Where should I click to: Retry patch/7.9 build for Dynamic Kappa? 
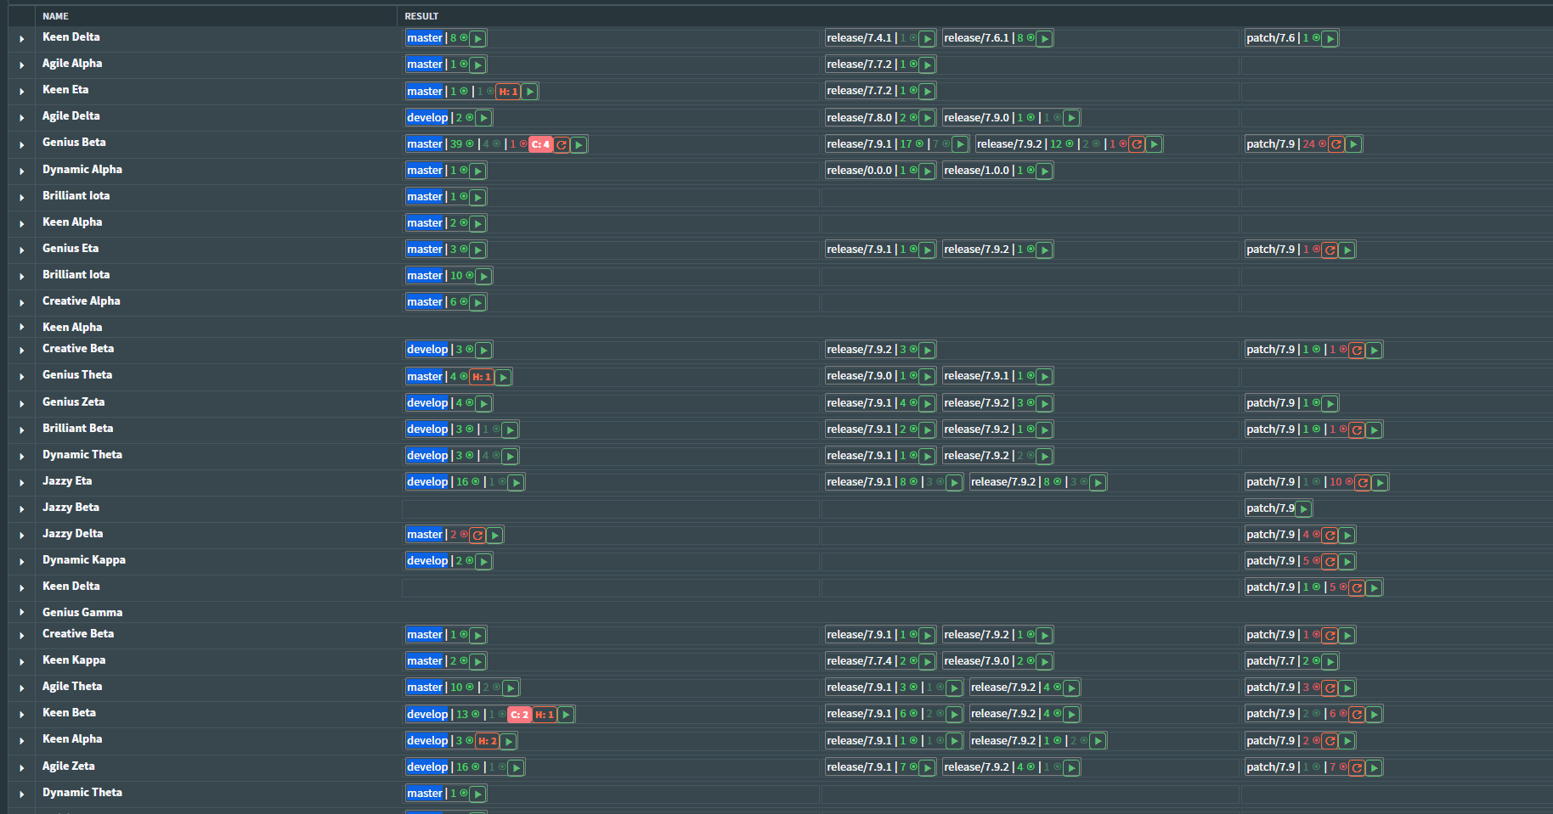tap(1330, 561)
